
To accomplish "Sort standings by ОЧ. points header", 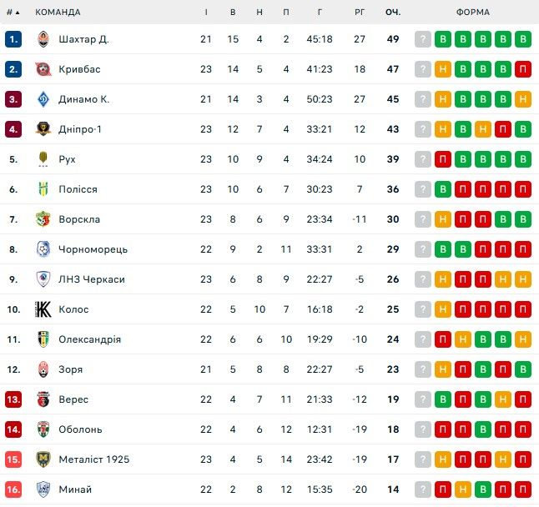I will (392, 13).
